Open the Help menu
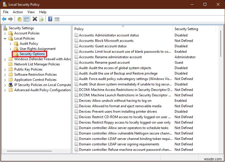This screenshot has height=162, width=225. coord(43,12)
